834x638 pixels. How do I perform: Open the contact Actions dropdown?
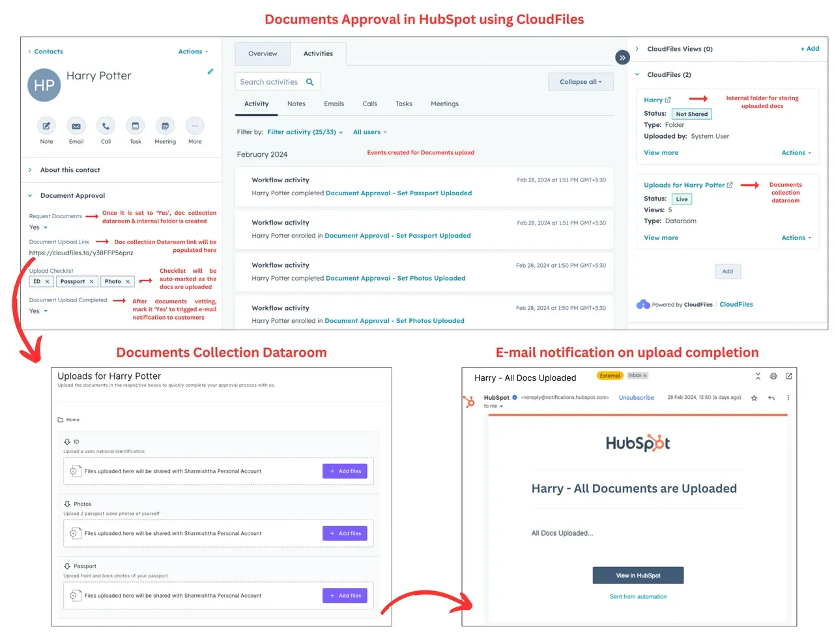tap(194, 51)
